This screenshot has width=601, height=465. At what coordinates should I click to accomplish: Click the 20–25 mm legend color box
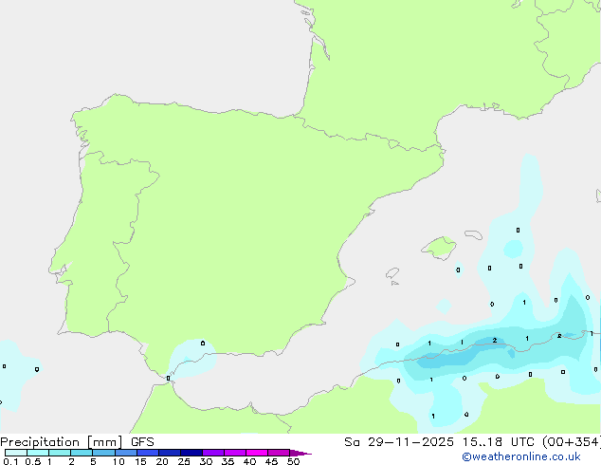coord(170,453)
